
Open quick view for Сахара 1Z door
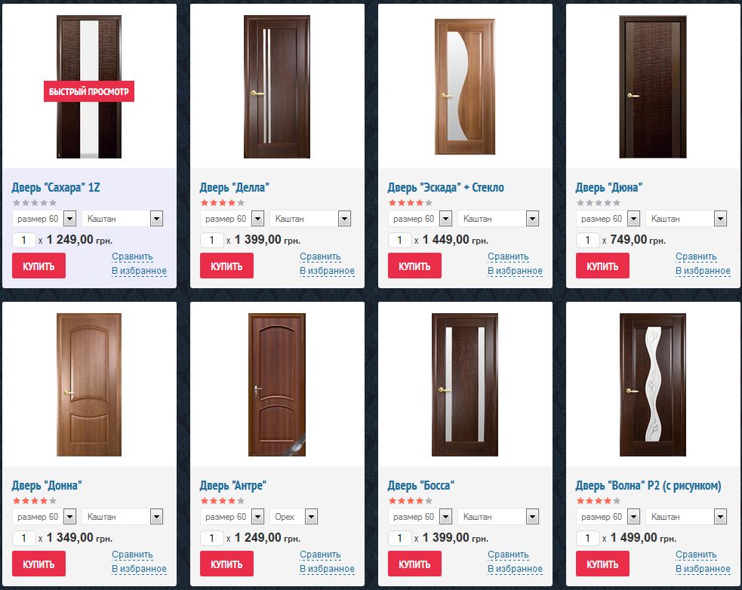pyautogui.click(x=89, y=91)
